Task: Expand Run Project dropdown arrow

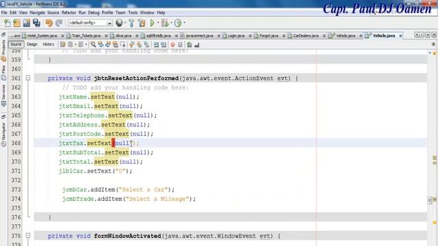Action: coord(158,23)
